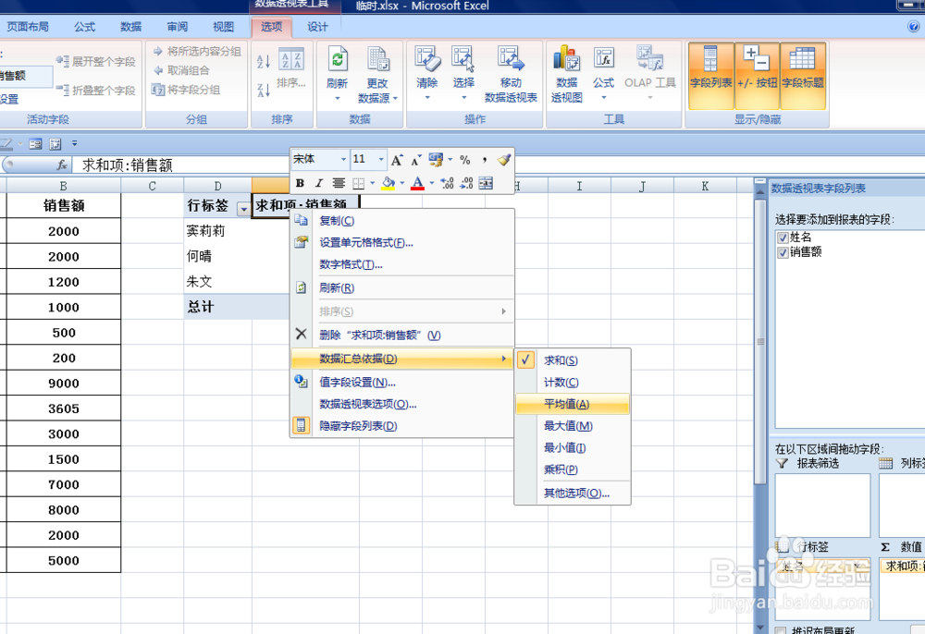Select Count (计数) in submenu
The image size is (925, 634).
tap(573, 383)
